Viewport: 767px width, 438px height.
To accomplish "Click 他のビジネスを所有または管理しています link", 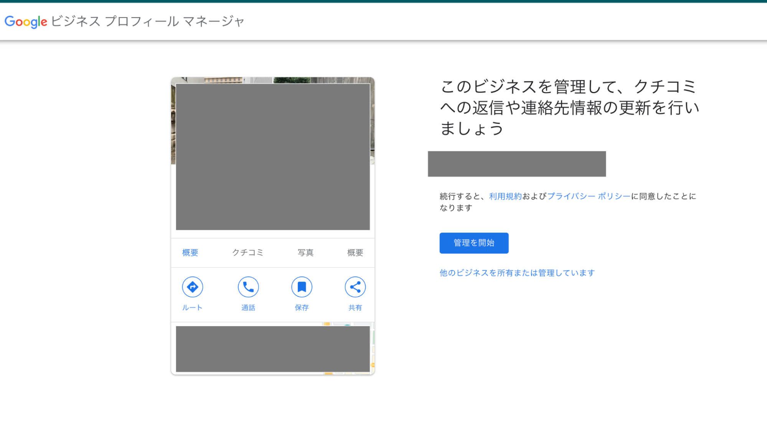I will pyautogui.click(x=517, y=273).
